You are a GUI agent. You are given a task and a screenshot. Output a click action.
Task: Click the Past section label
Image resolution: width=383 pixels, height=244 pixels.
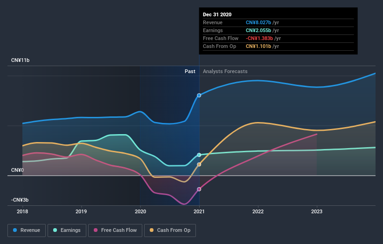(x=190, y=71)
